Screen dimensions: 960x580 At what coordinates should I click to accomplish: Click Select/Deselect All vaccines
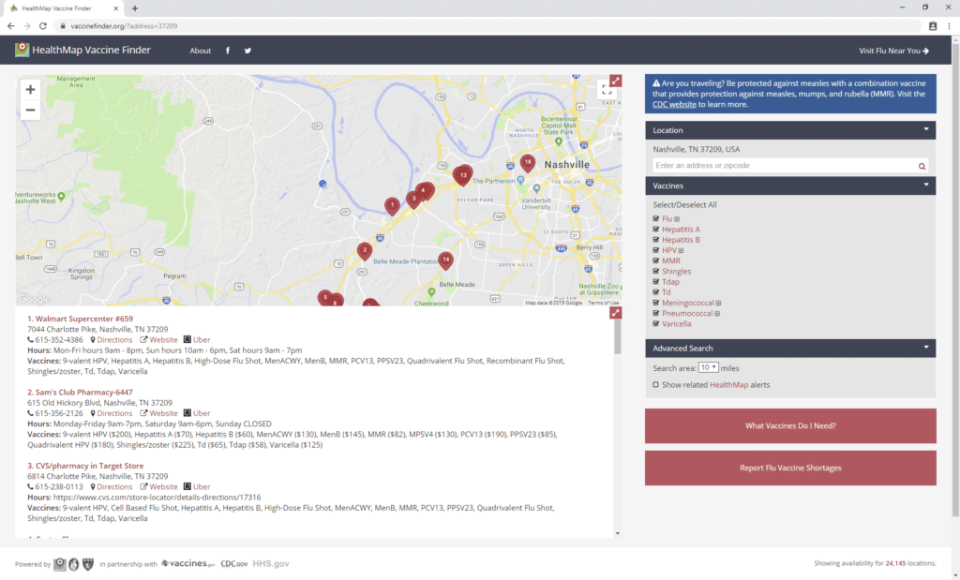point(684,205)
